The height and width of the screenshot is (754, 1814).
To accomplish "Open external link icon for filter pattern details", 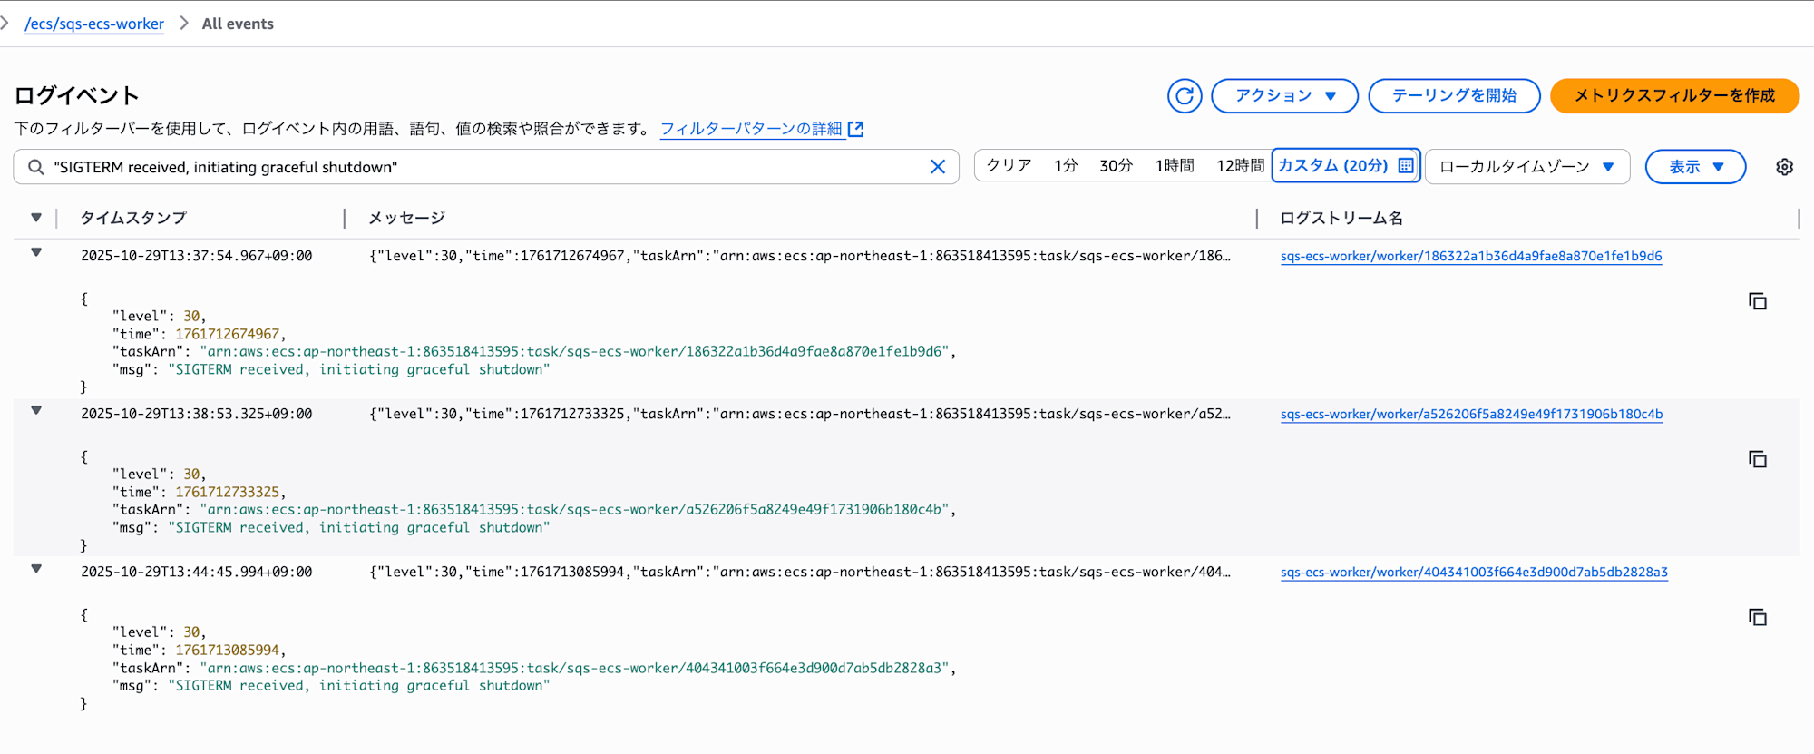I will point(855,130).
